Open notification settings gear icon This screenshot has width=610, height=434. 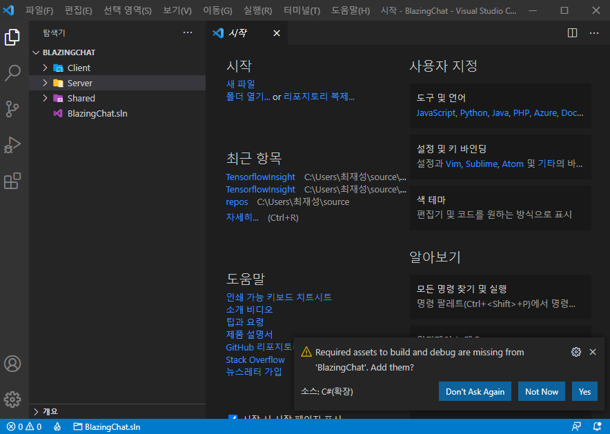576,352
